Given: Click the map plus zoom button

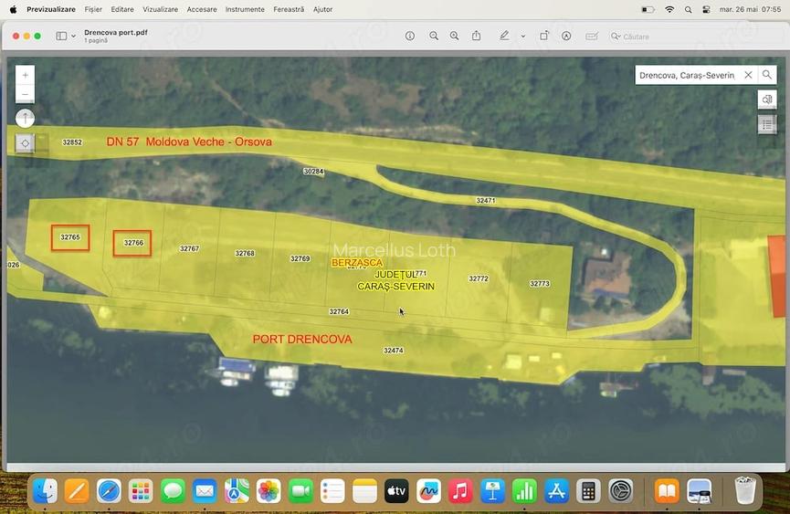Looking at the screenshot, I should pyautogui.click(x=26, y=75).
